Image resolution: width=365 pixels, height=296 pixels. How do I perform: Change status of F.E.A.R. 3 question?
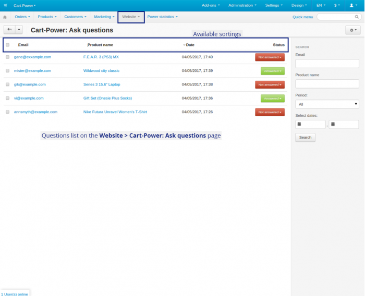tap(270, 57)
